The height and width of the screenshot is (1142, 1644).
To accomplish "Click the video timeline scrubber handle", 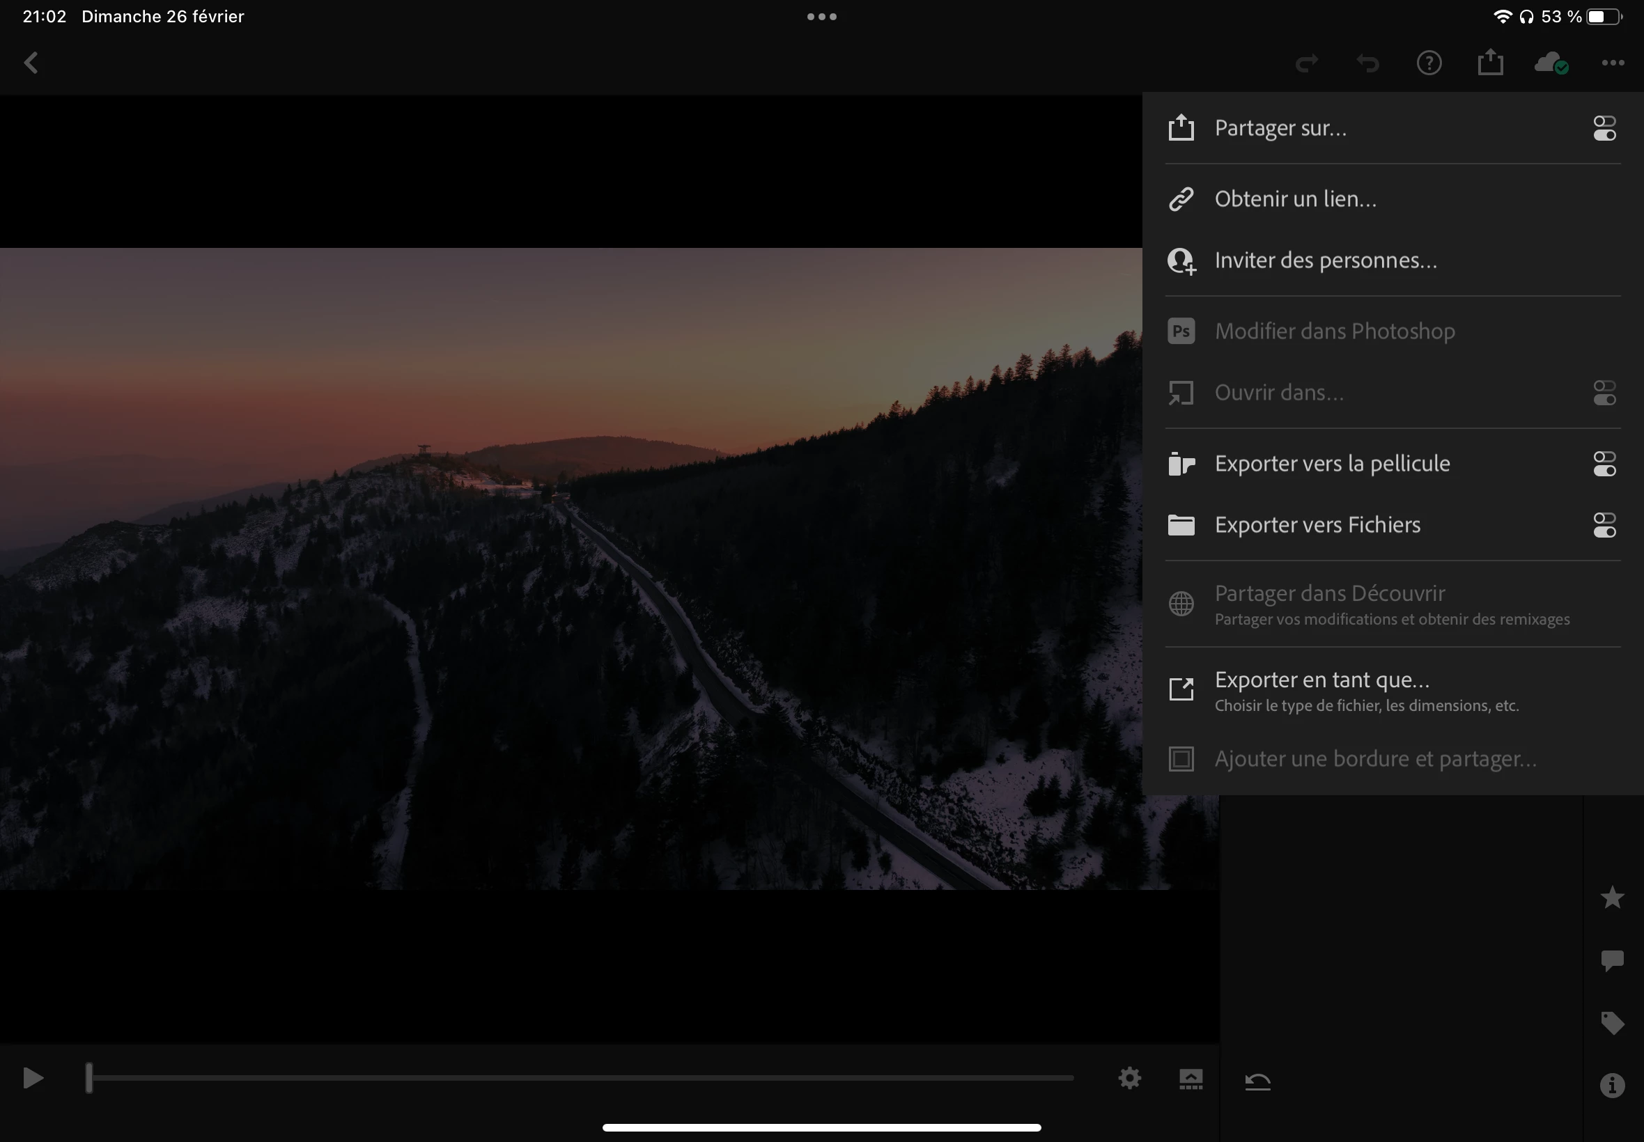I will point(89,1078).
